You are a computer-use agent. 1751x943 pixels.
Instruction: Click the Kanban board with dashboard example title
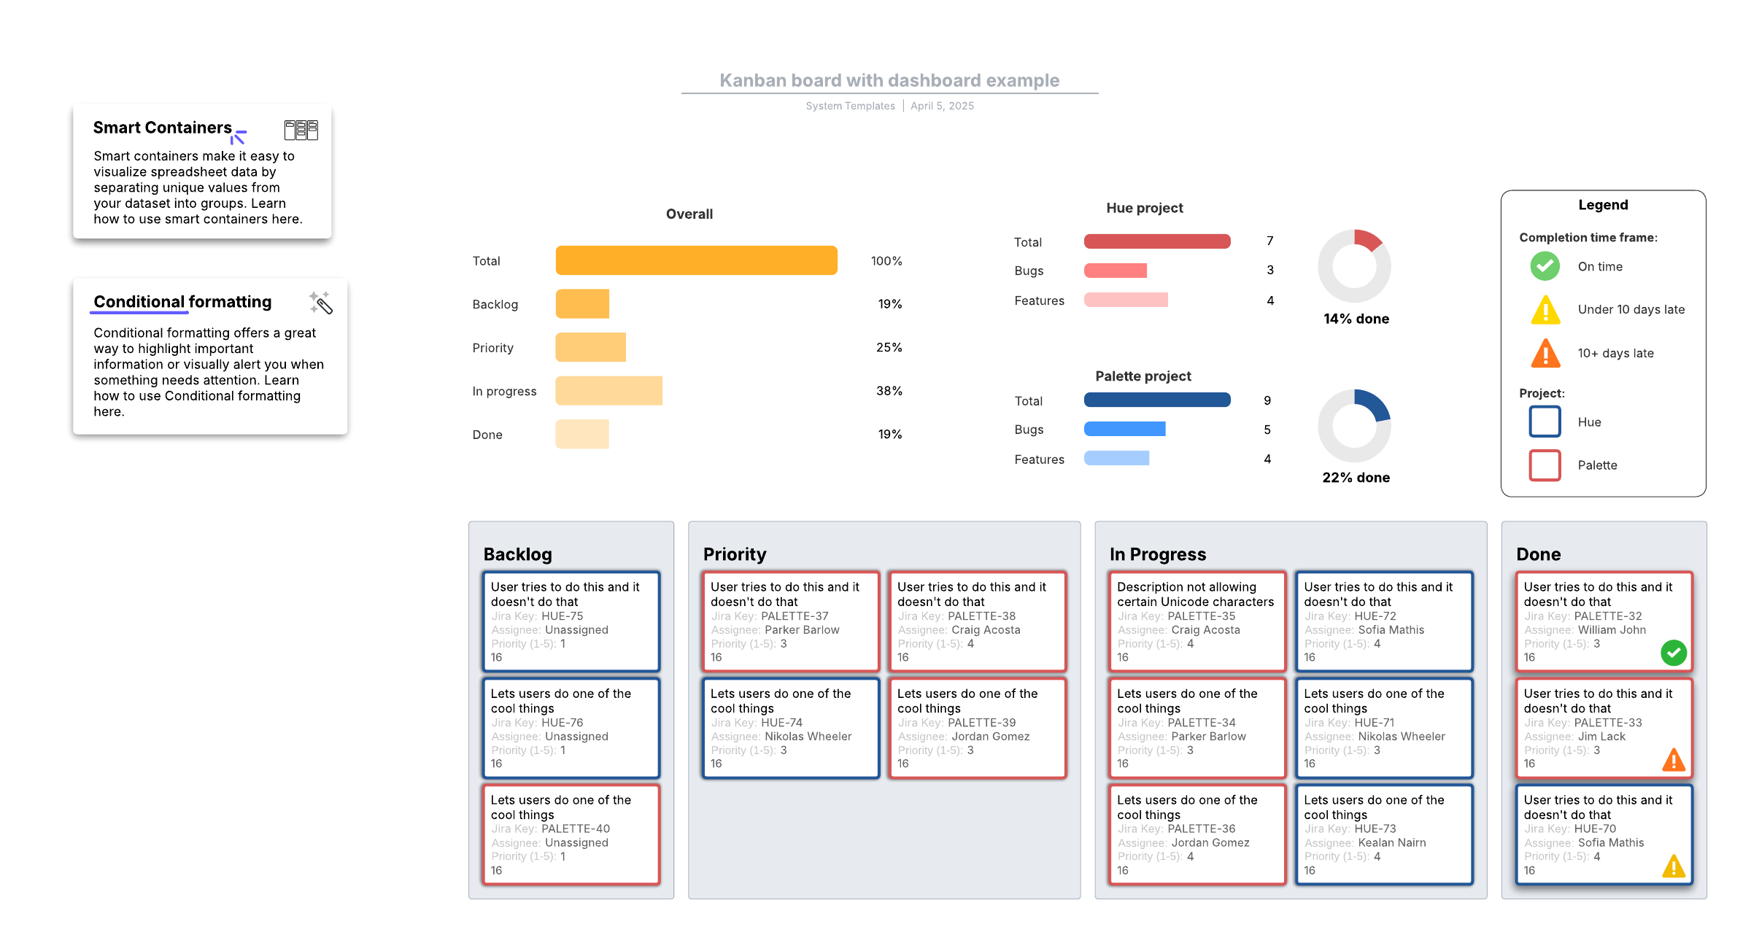(x=889, y=80)
